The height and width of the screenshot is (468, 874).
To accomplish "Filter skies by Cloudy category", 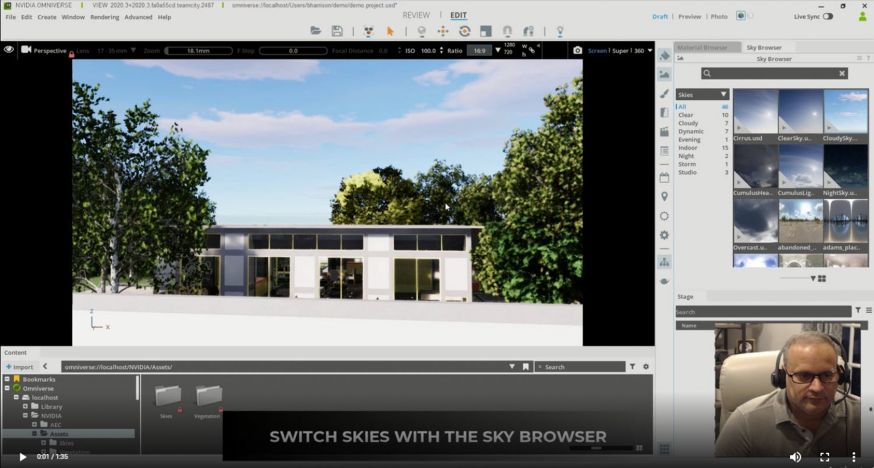I will pos(688,123).
